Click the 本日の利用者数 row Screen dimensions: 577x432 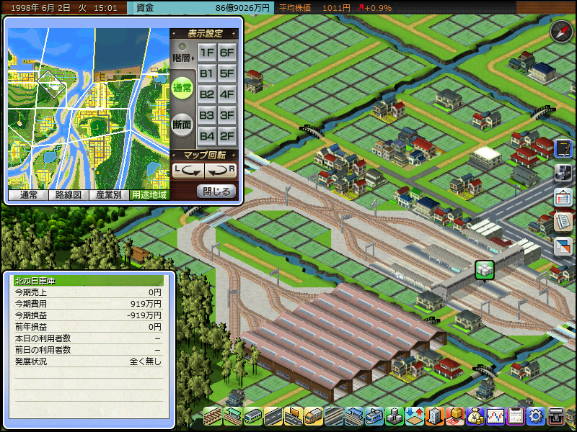(x=88, y=338)
